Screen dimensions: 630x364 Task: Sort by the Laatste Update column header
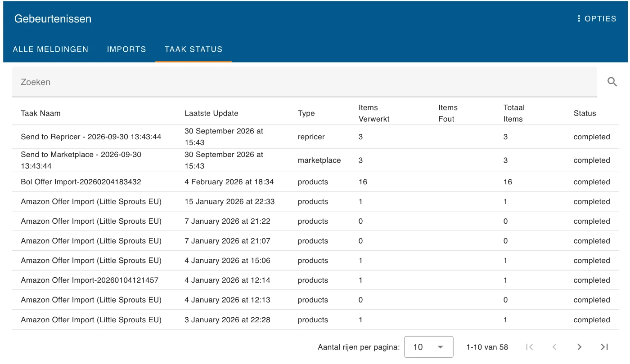coord(211,113)
